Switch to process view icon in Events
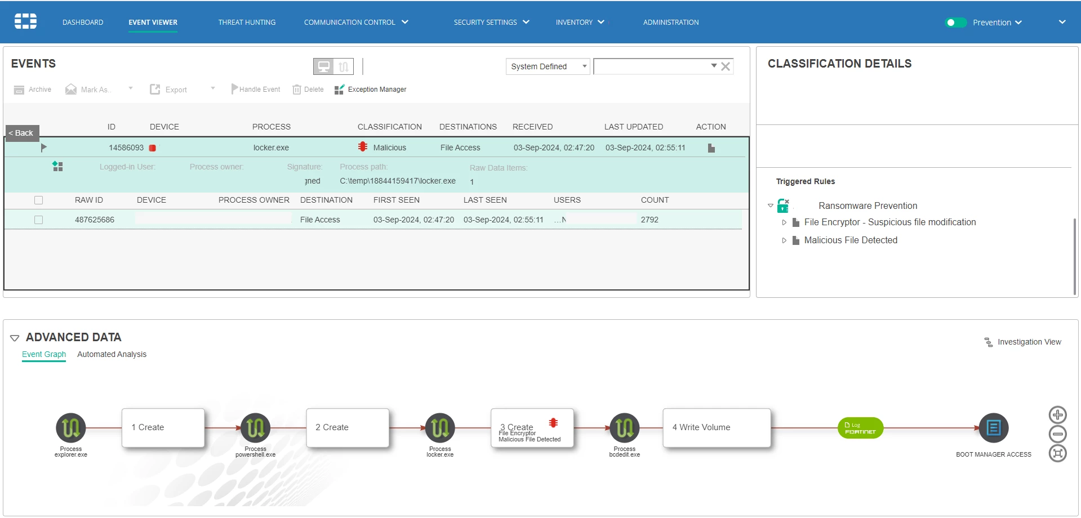1081x518 pixels. [x=344, y=66]
